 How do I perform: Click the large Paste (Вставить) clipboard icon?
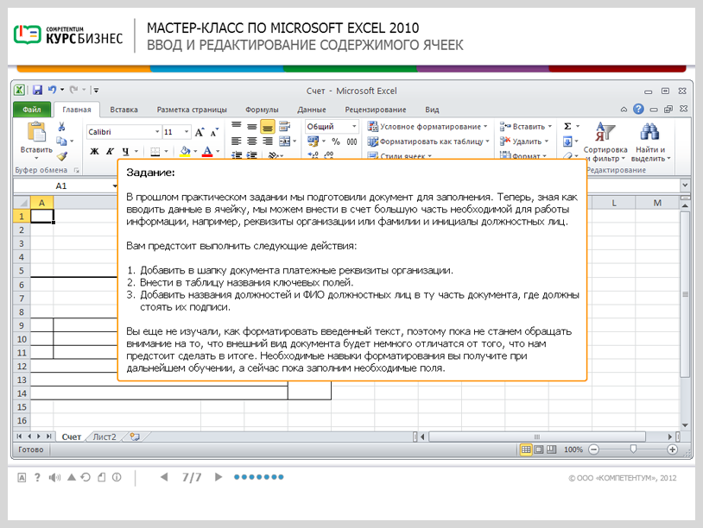point(36,132)
